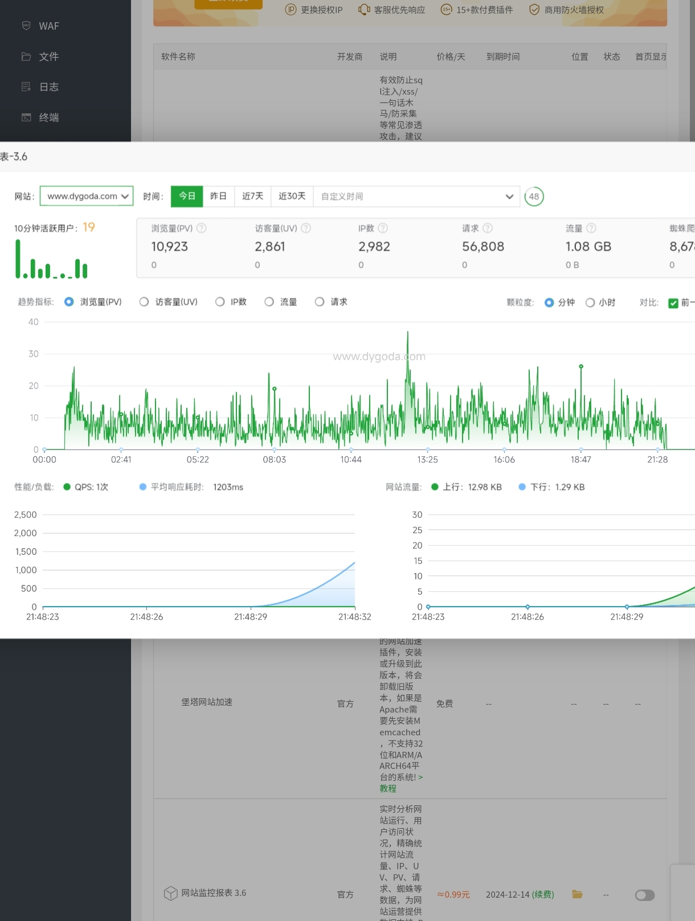Toggle the 对比 comparison checkbox
695x921 pixels.
click(673, 303)
